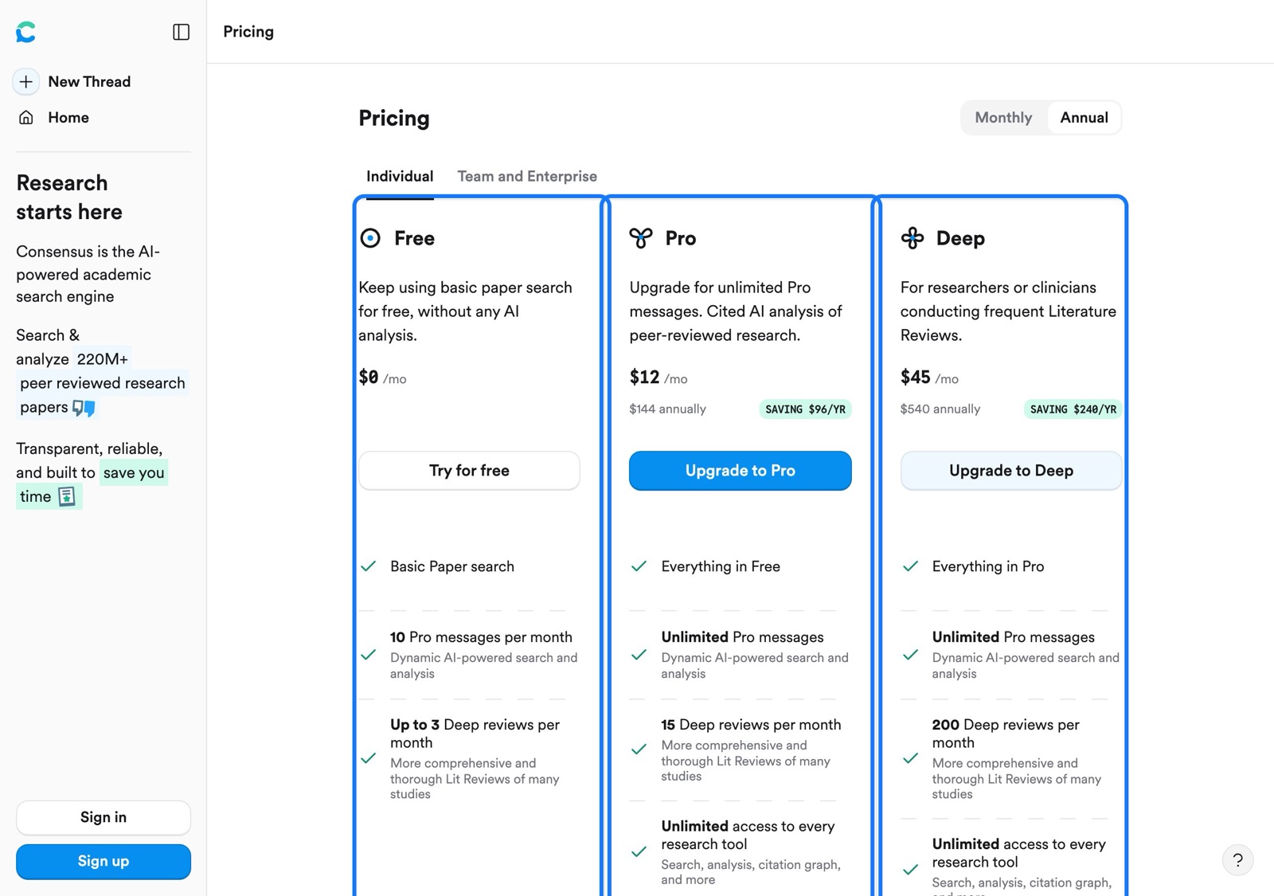Click the '220M+' highlighted text
The height and width of the screenshot is (896, 1274).
tap(103, 359)
